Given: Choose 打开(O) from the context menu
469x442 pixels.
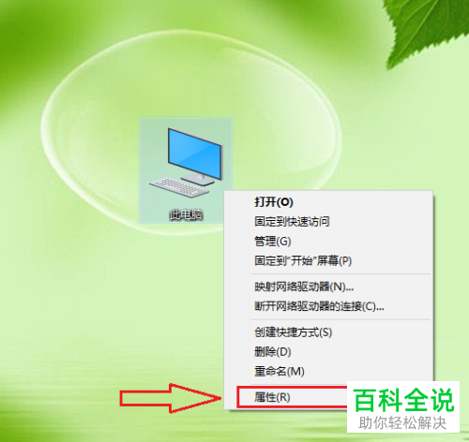Looking at the screenshot, I should (274, 202).
